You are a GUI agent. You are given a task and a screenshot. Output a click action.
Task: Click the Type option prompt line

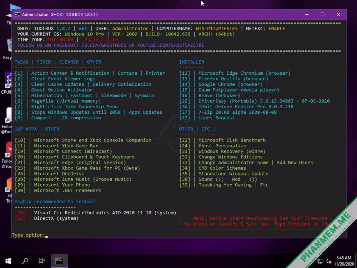30,235
